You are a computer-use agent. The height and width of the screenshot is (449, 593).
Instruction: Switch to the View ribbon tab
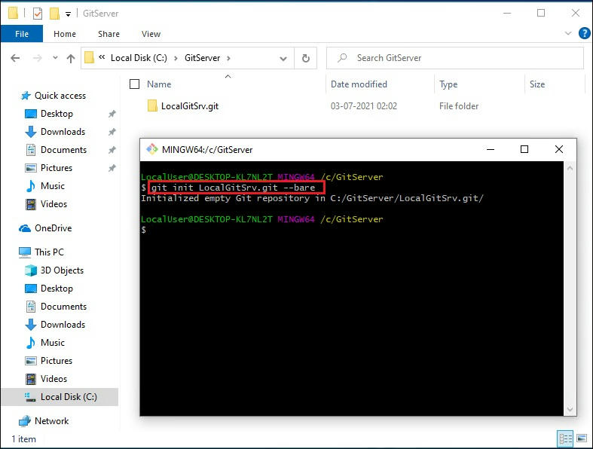click(x=151, y=34)
